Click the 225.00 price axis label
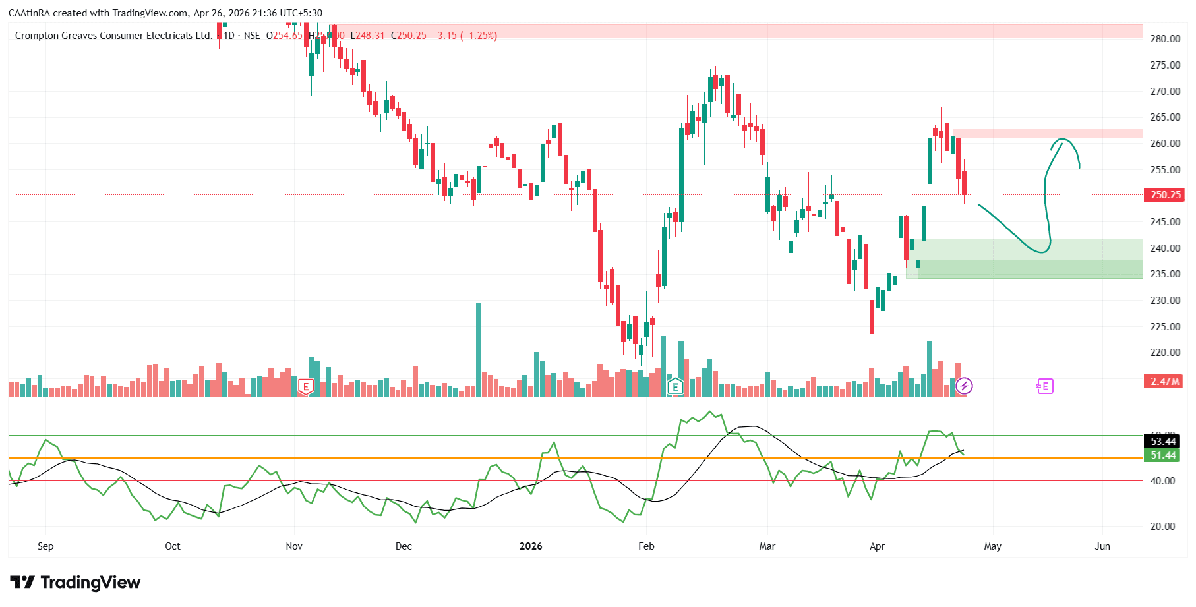The image size is (1196, 607). (1165, 327)
